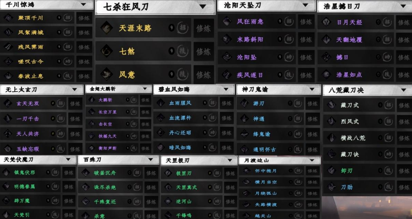Click the 怀中抱月 skill icon
This screenshot has height=219, width=412.
coord(246,171)
